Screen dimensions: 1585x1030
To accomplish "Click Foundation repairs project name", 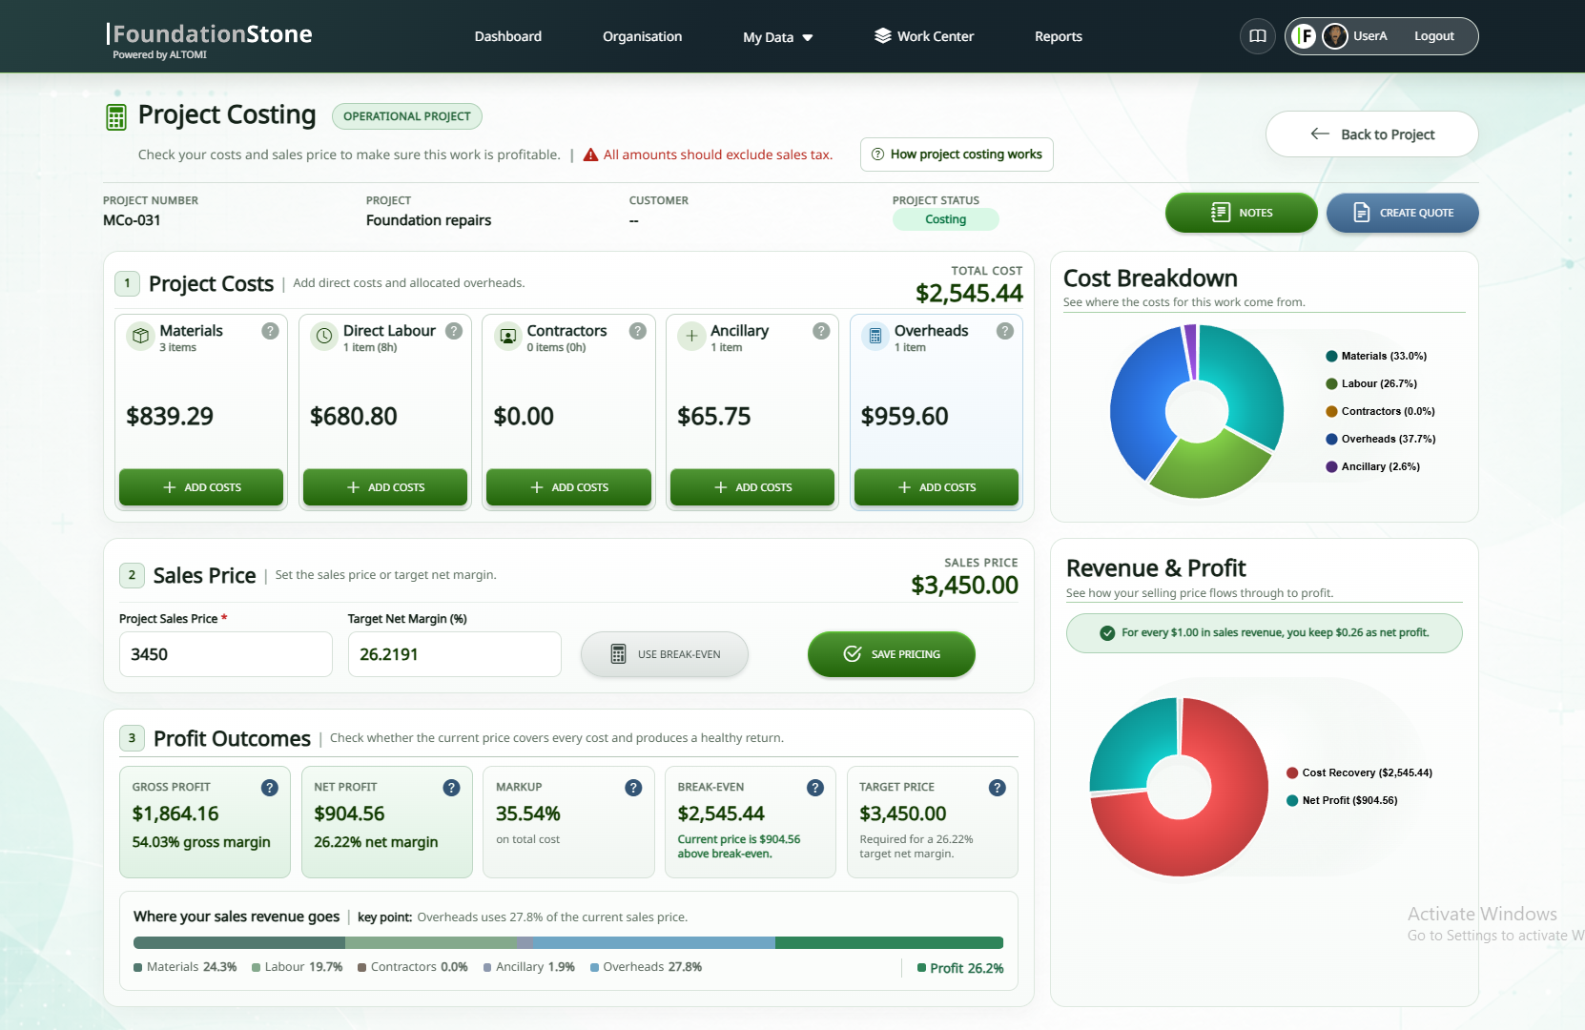I will [429, 220].
